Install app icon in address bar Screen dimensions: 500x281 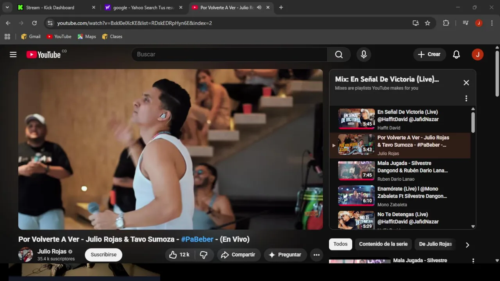416,23
